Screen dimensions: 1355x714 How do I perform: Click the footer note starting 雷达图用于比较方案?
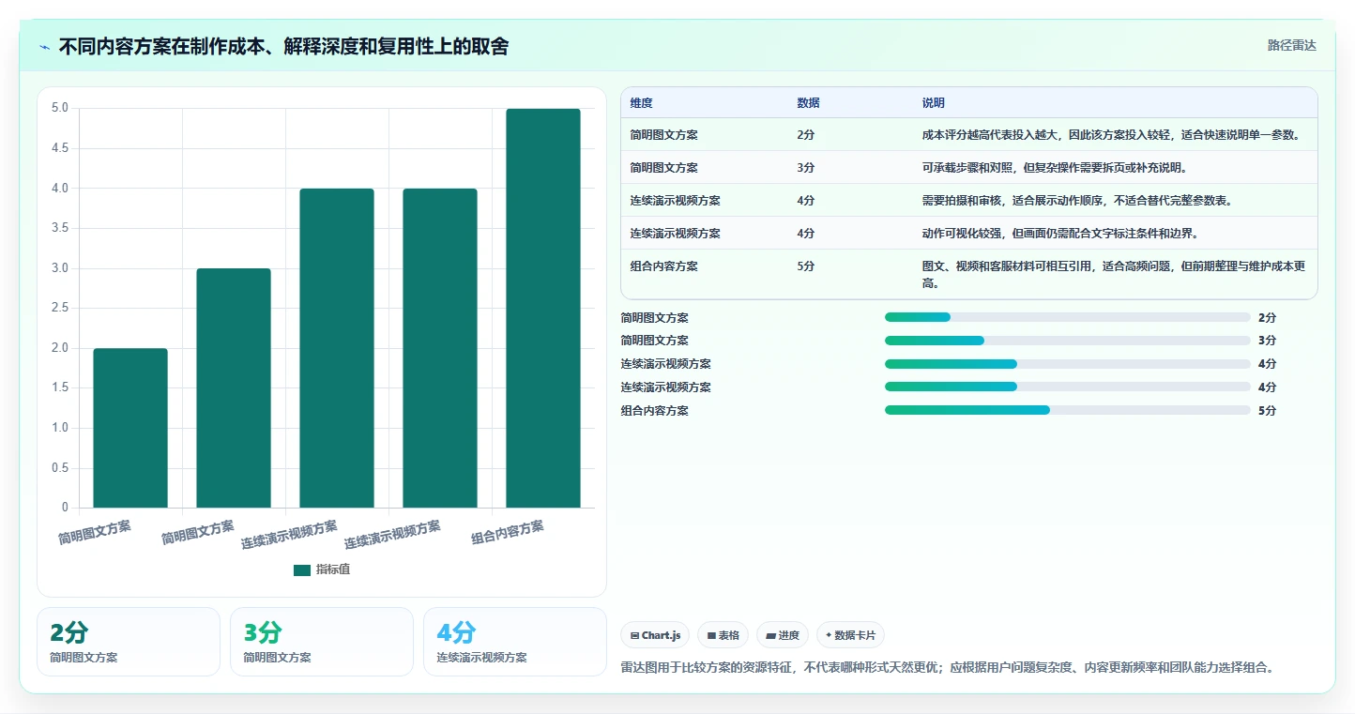pyautogui.click(x=948, y=668)
